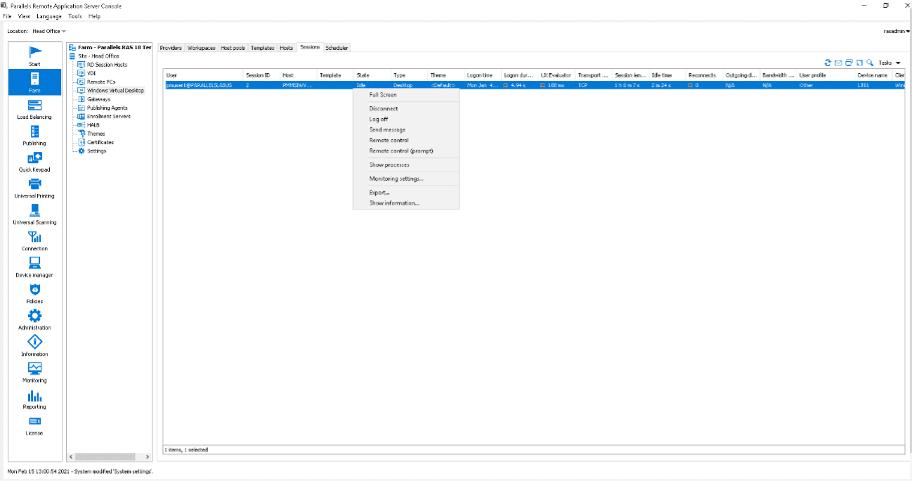Open the License category
914x483 pixels.
(x=34, y=425)
